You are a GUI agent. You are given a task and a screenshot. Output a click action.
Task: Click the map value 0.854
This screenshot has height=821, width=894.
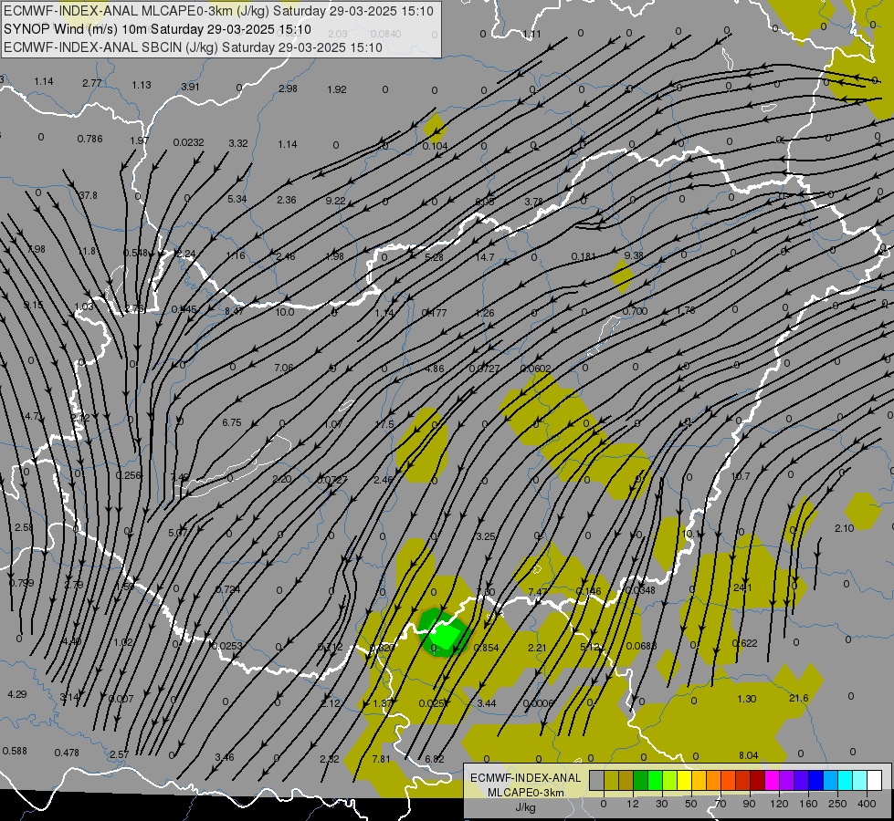tap(487, 648)
